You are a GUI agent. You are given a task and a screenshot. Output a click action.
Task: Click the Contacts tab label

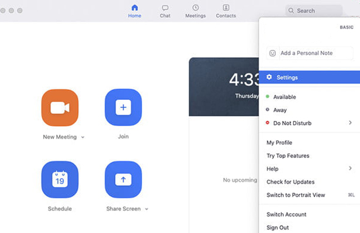(x=226, y=16)
